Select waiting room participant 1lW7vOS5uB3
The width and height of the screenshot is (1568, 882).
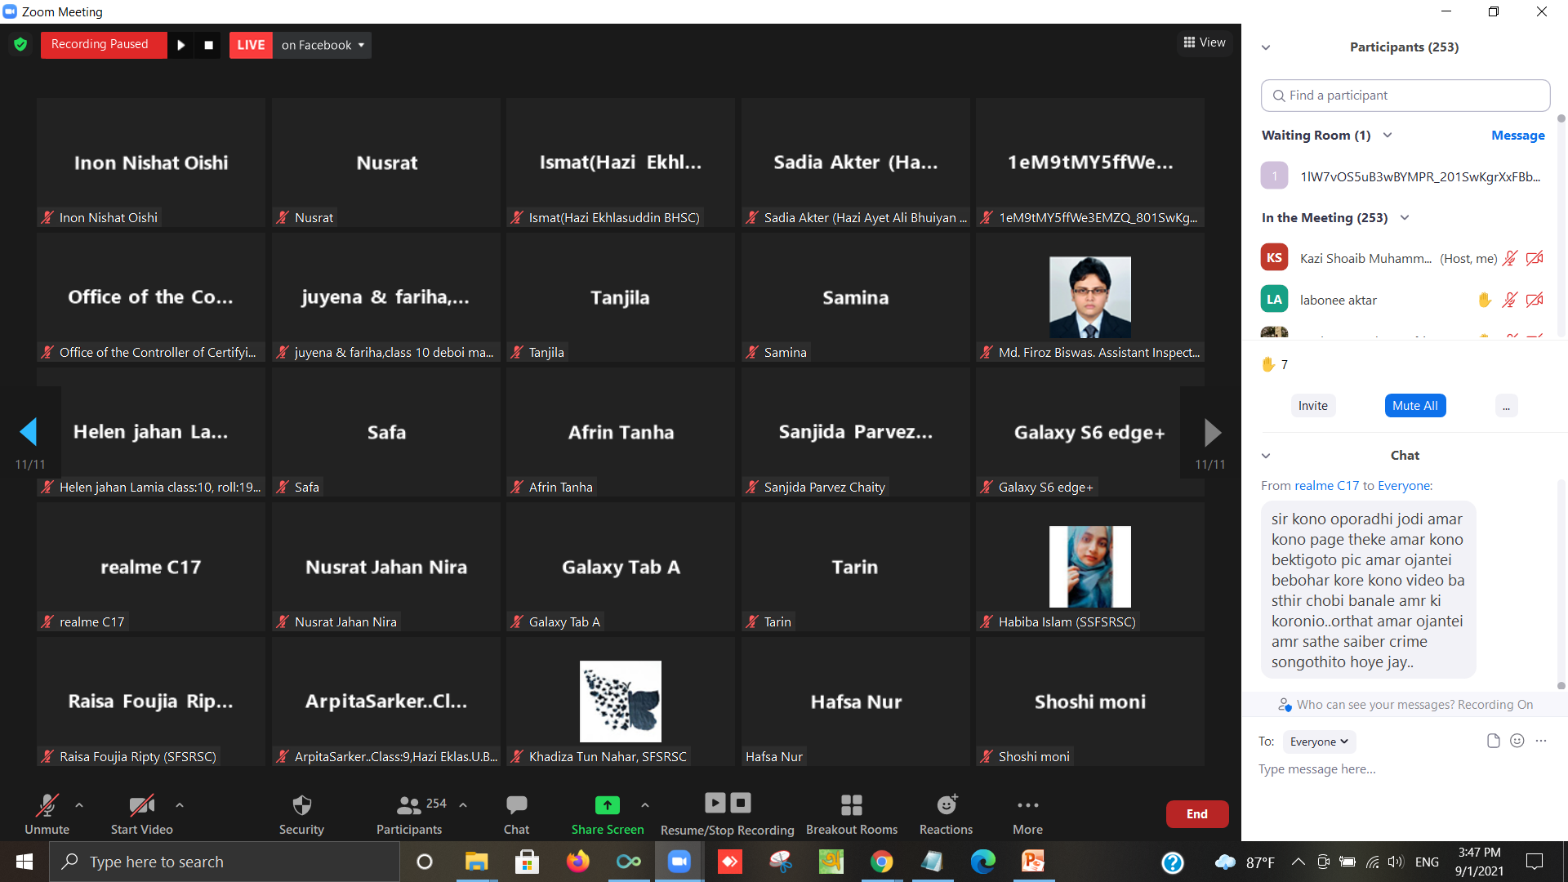(1401, 176)
